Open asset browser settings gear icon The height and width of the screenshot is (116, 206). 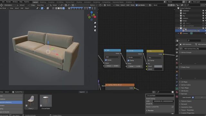[x=173, y=92]
